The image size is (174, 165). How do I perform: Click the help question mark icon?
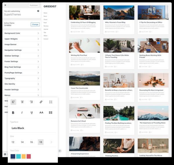[x=38, y=11]
